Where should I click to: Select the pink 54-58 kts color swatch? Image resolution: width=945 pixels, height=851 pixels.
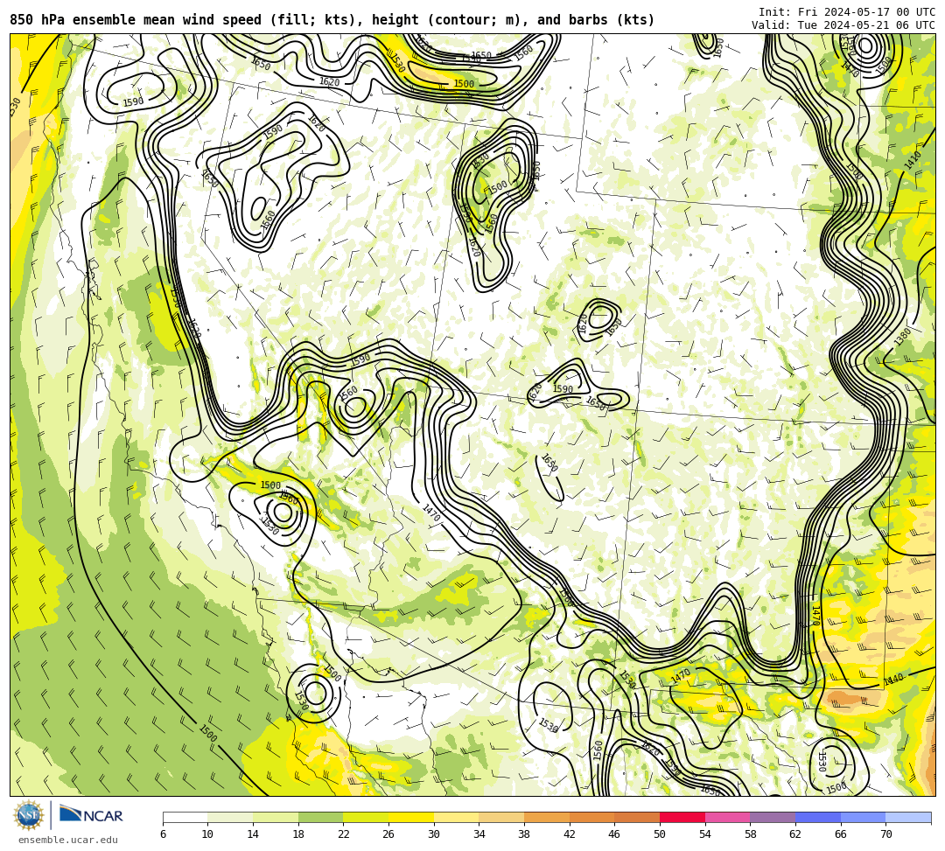[727, 817]
